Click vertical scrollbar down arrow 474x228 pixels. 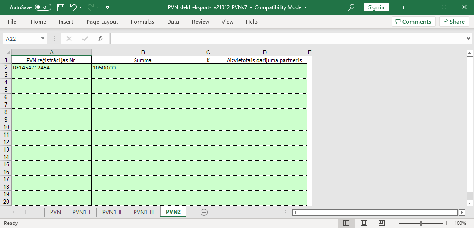pos(470,203)
